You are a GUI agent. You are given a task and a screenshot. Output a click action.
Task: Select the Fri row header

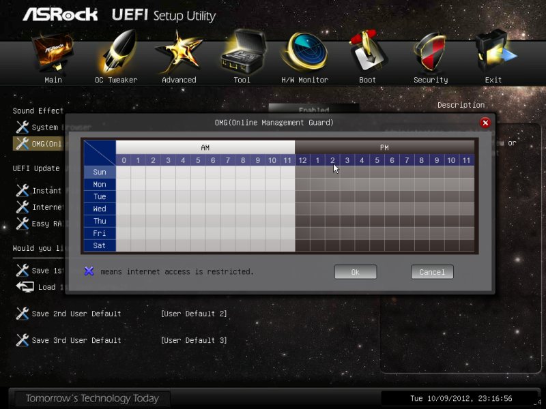(x=100, y=233)
